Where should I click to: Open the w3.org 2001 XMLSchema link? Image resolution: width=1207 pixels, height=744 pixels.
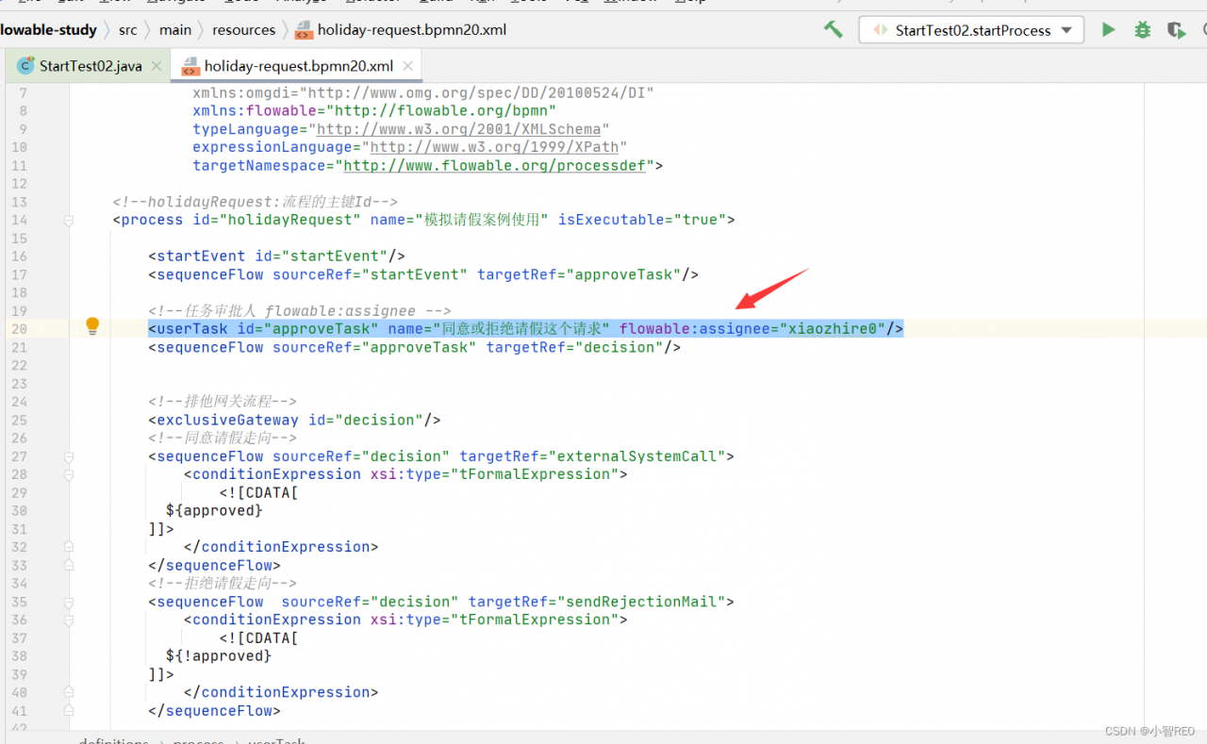[458, 129]
